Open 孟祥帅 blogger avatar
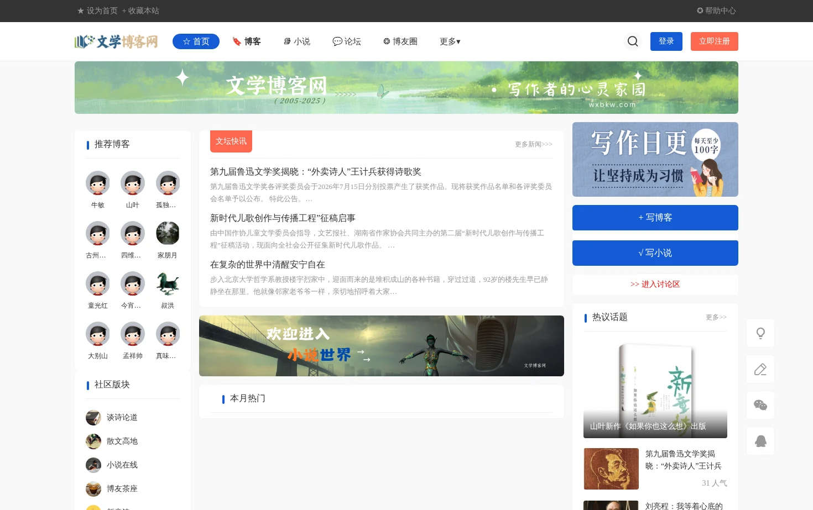This screenshot has width=813, height=510. (x=133, y=334)
